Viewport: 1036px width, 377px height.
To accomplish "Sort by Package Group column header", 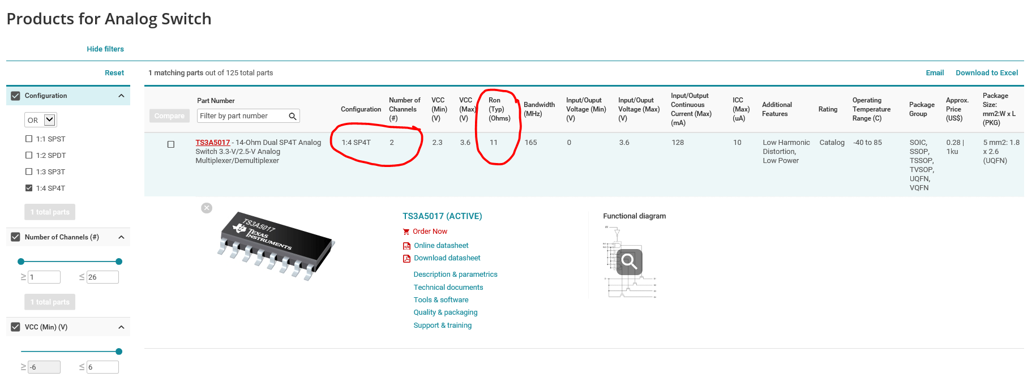I will 922,109.
